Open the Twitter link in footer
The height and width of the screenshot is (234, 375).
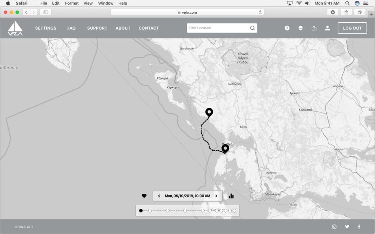pos(347,227)
